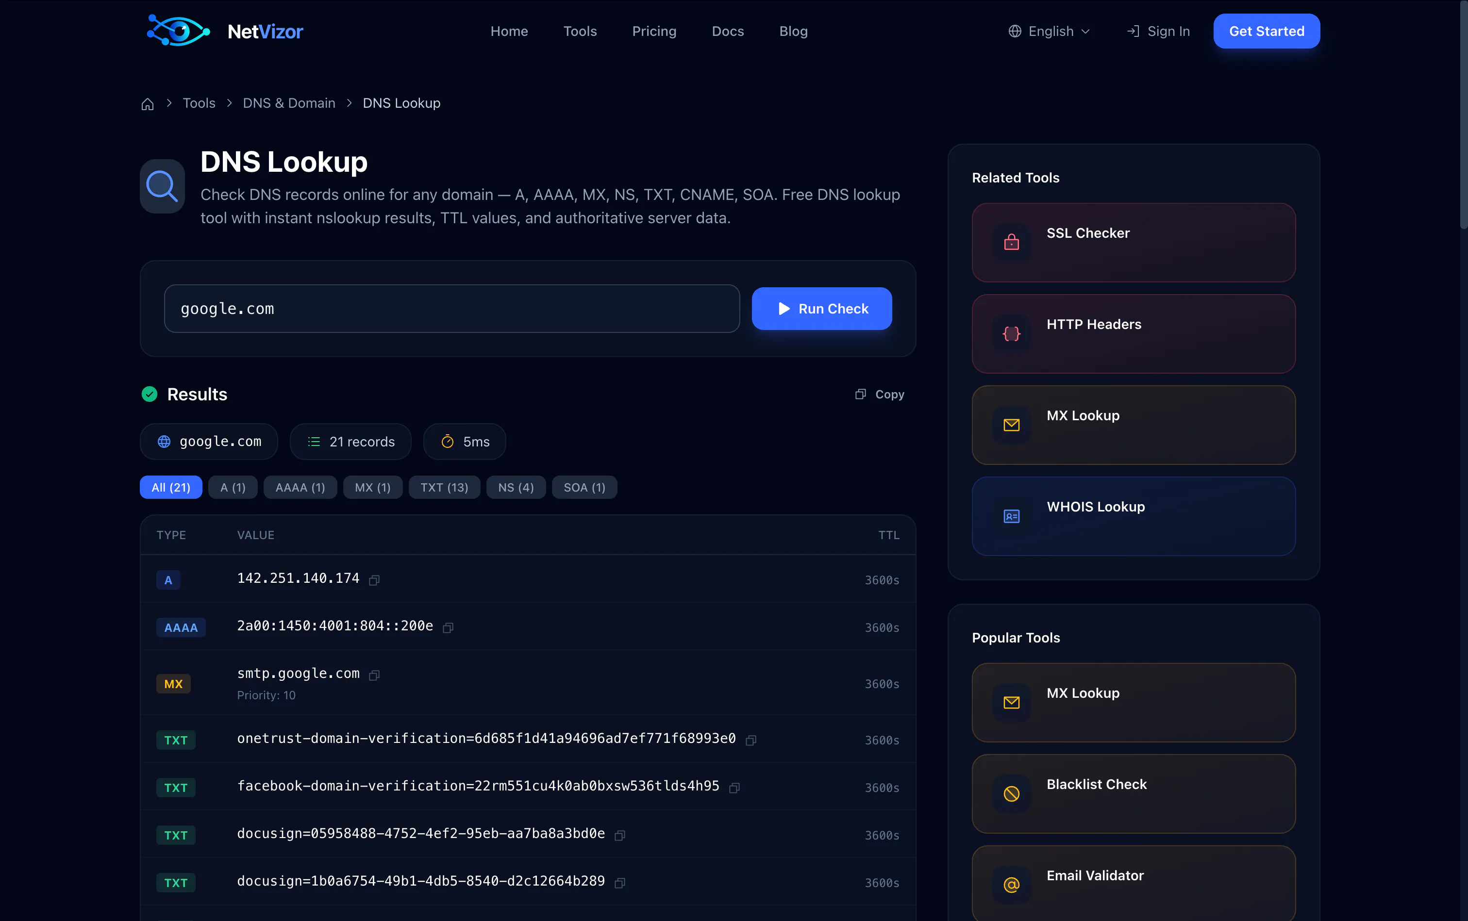
Task: Click the 3600s TTL of MX row
Action: tap(882, 684)
